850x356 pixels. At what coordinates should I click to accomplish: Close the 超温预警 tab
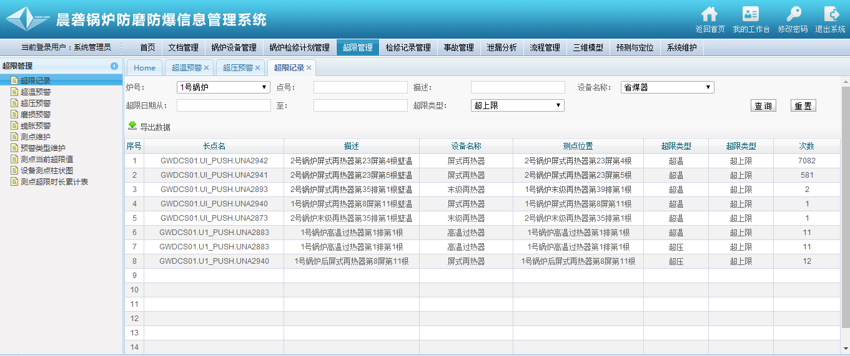coord(207,68)
